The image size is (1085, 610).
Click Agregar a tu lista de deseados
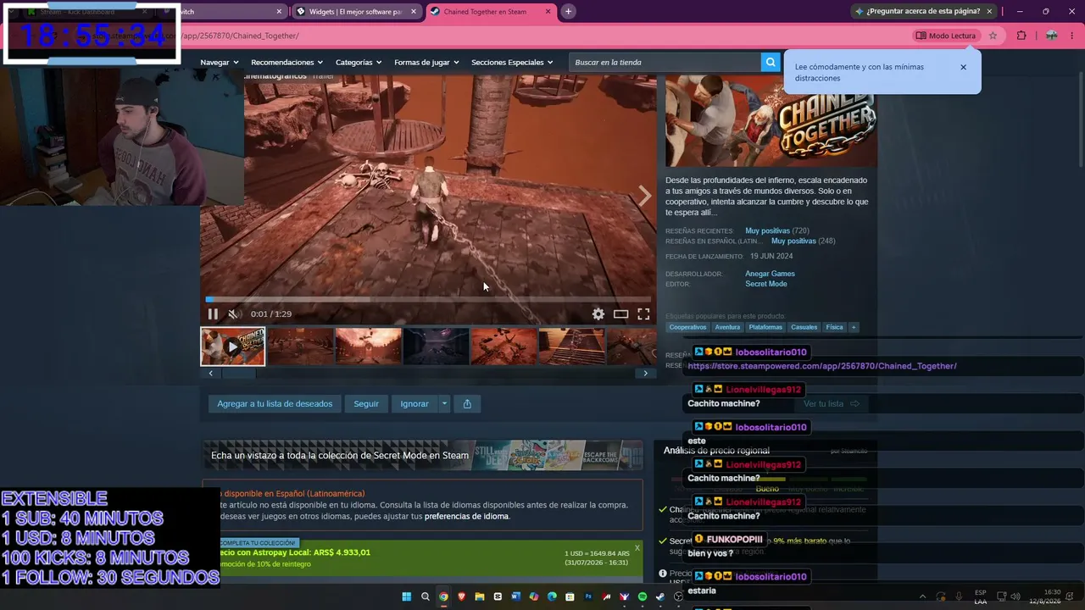[x=275, y=404]
